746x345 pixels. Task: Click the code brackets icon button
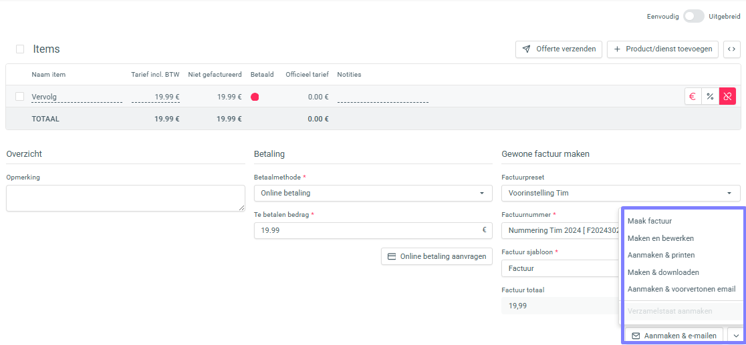coord(732,49)
